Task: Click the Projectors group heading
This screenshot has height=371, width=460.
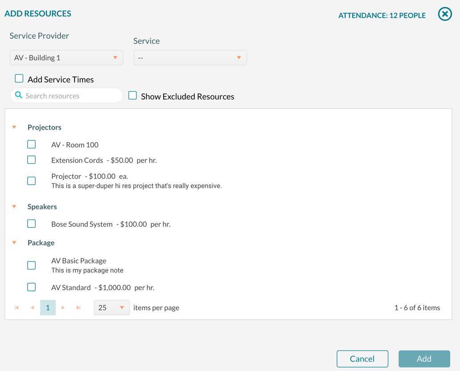Action: [x=44, y=127]
